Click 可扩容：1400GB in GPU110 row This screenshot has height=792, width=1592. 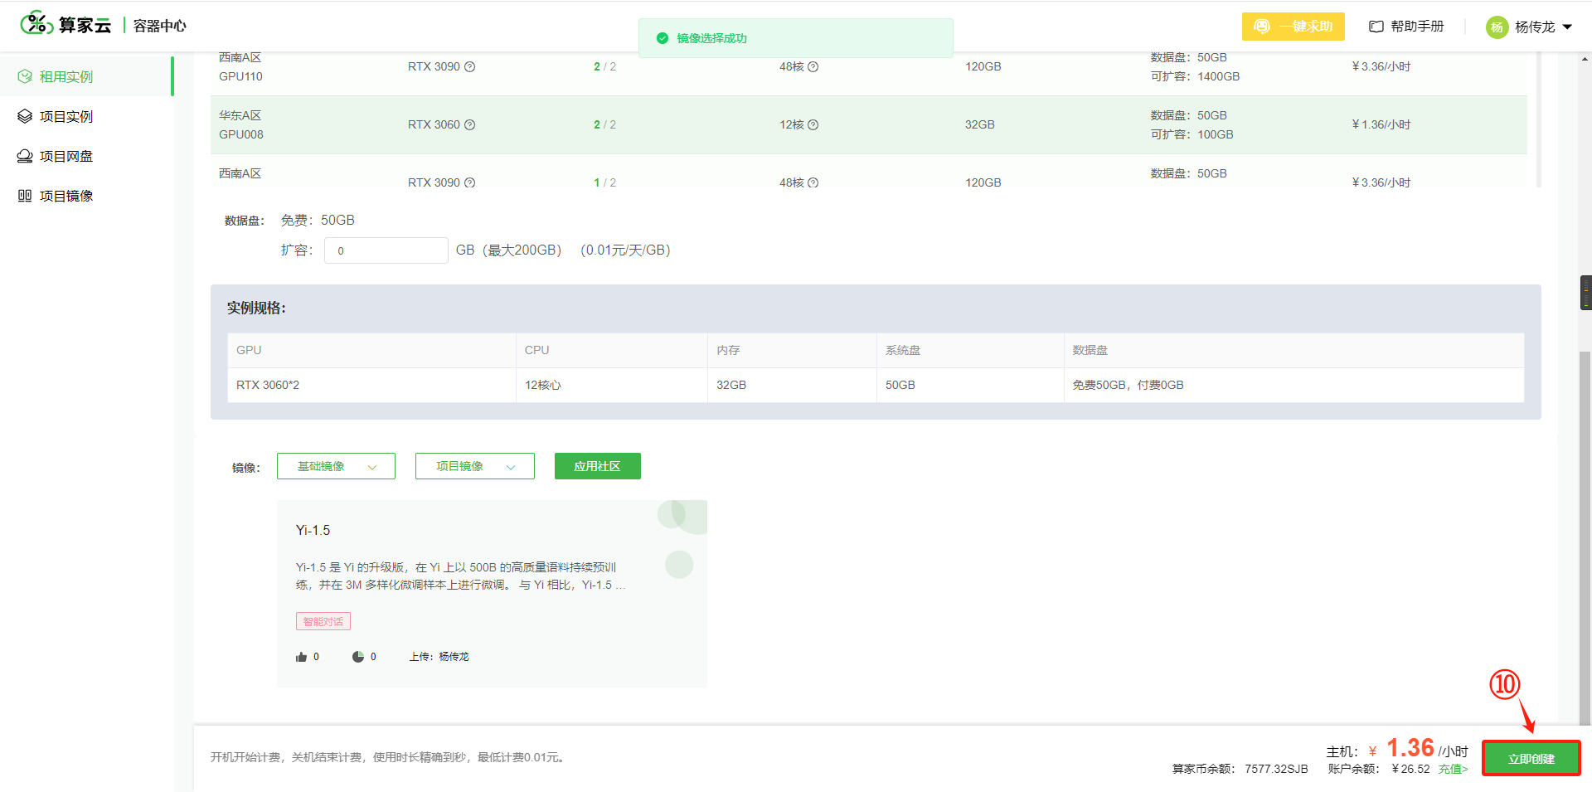(1195, 76)
